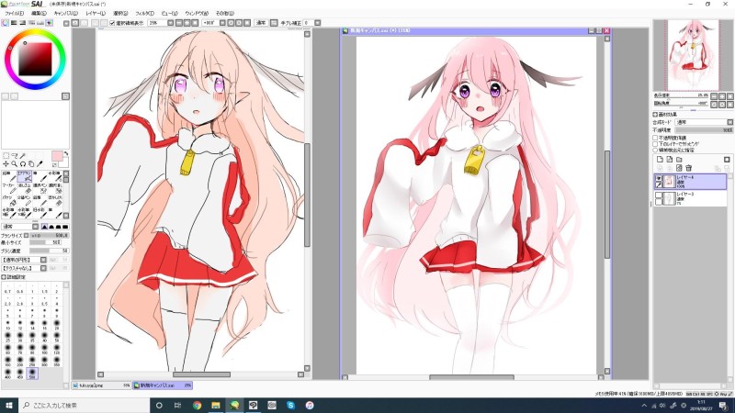This screenshot has height=413, width=735.
Task: Open the キャンバス canvas menu
Action: click(x=65, y=13)
